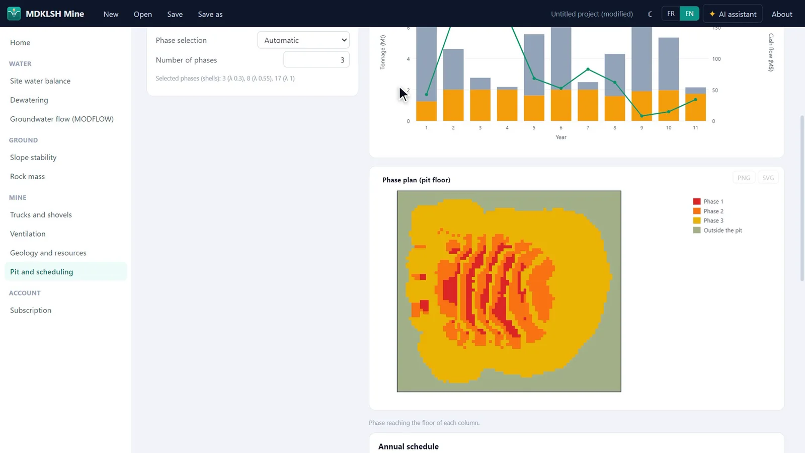Select Pit and scheduling sidebar item
Viewport: 805px width, 453px height.
point(65,272)
